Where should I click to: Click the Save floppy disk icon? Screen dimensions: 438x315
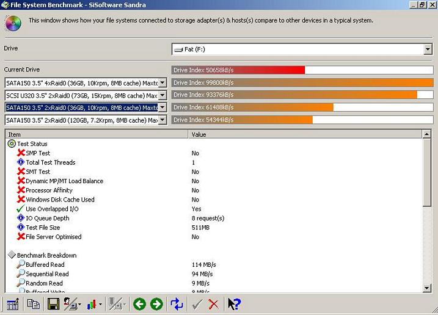53,304
